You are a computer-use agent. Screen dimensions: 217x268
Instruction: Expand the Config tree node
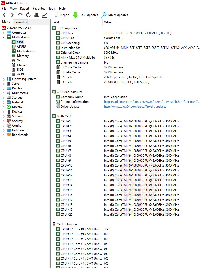coord(4,126)
